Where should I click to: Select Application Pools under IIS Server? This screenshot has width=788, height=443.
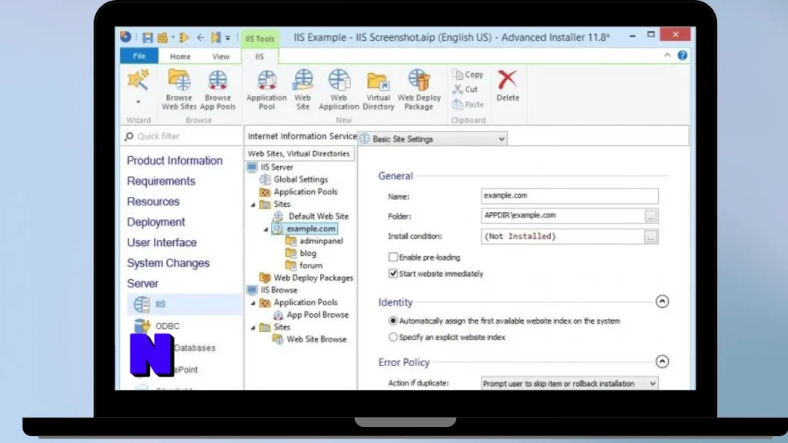[x=305, y=192]
